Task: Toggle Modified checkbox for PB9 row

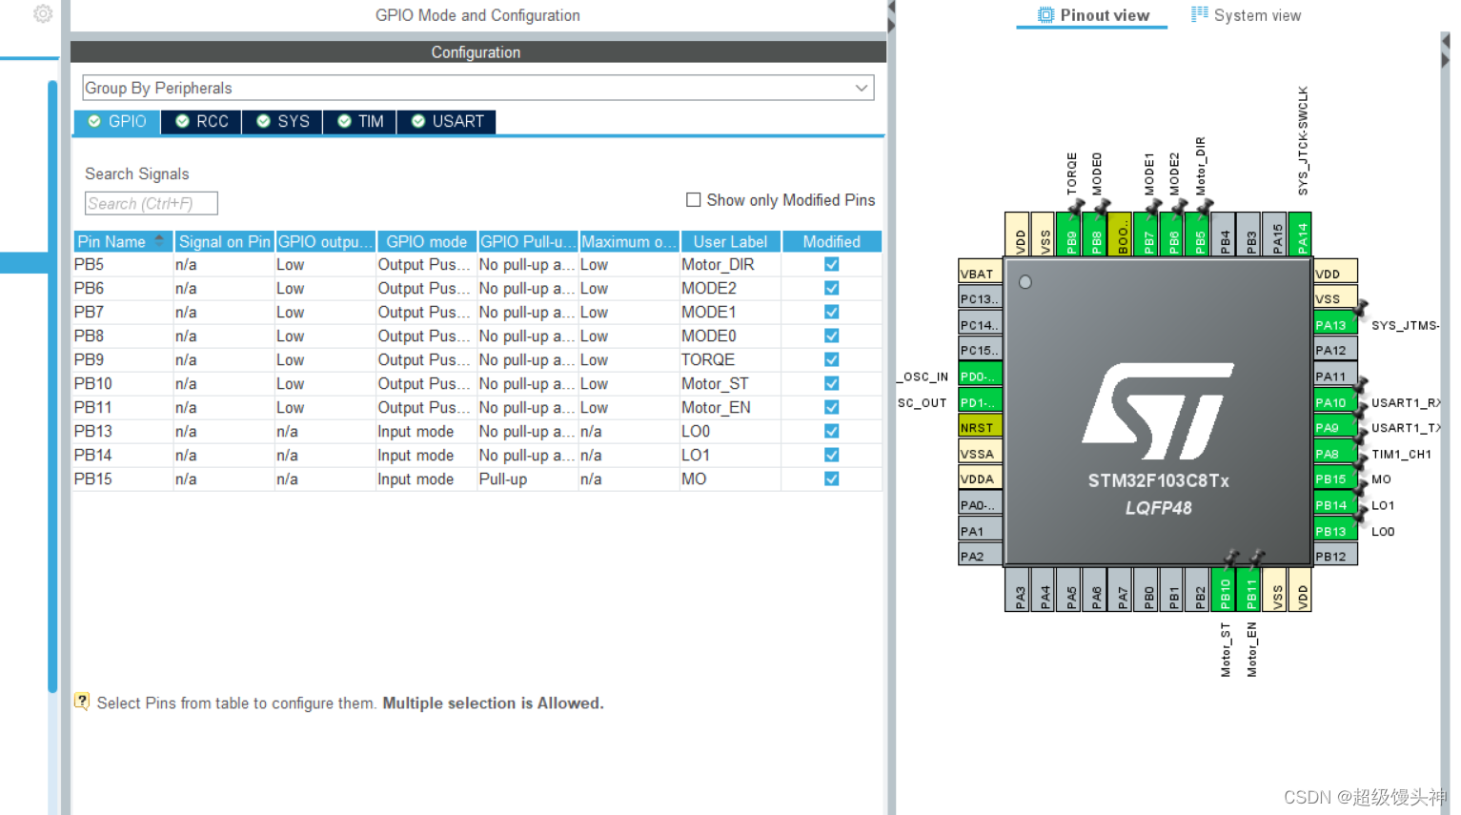Action: pyautogui.click(x=832, y=359)
